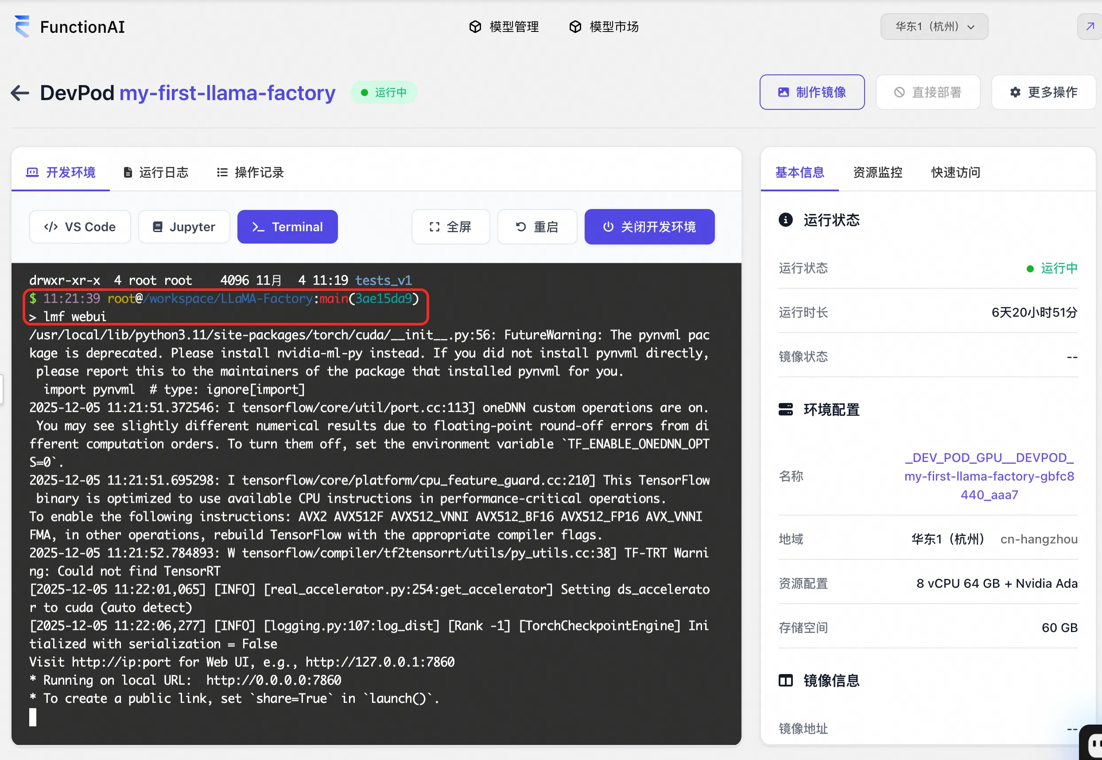Click the 制作镜像 button

811,93
